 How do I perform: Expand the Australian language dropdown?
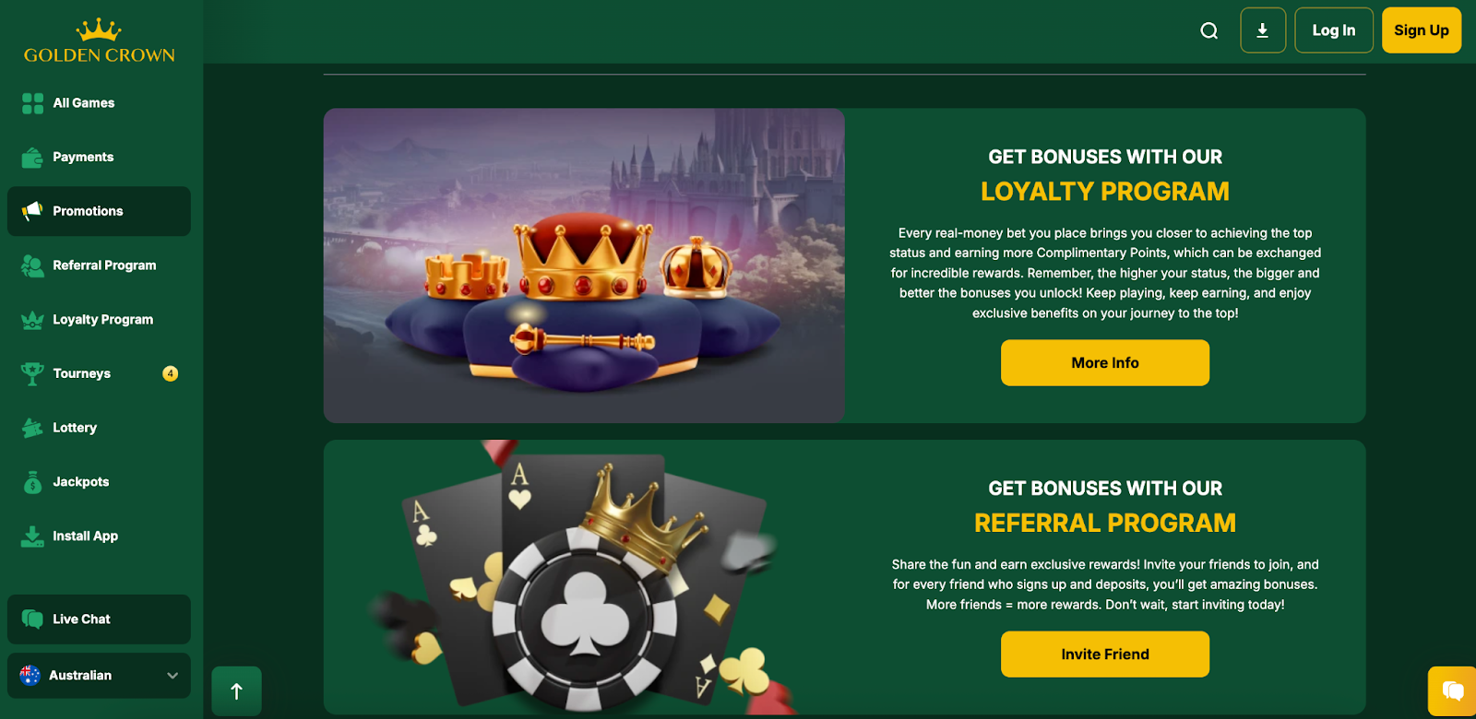pos(99,676)
